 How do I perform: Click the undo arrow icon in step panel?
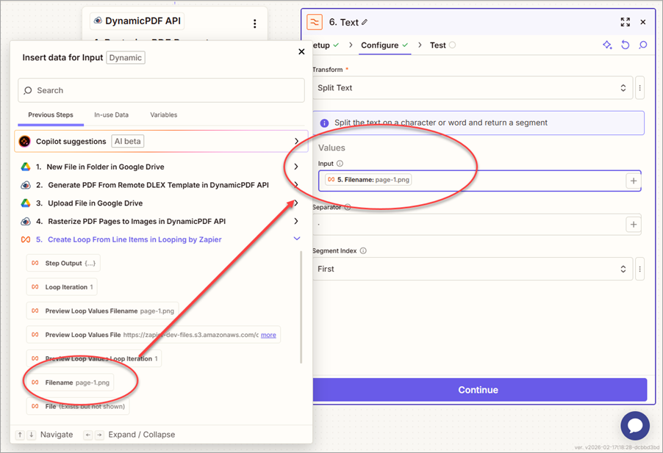coord(626,45)
